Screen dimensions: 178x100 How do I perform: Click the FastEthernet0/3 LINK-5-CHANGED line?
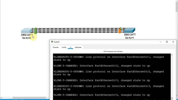pos(102,80)
